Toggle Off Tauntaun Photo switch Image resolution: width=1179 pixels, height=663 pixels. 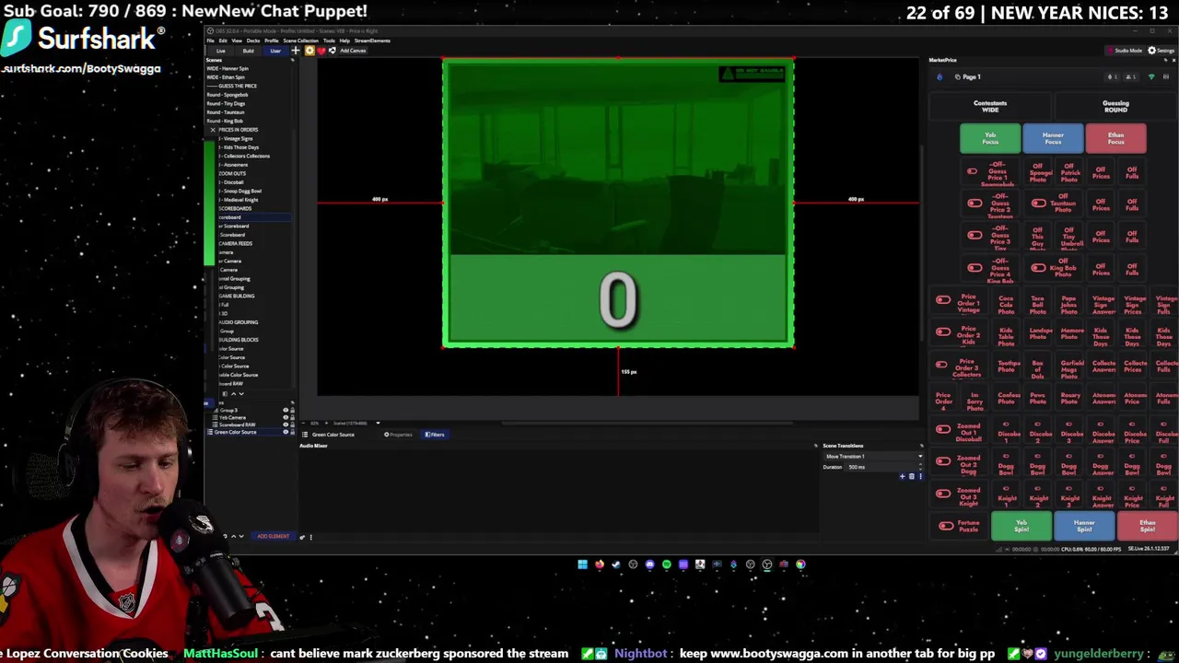(x=1039, y=204)
